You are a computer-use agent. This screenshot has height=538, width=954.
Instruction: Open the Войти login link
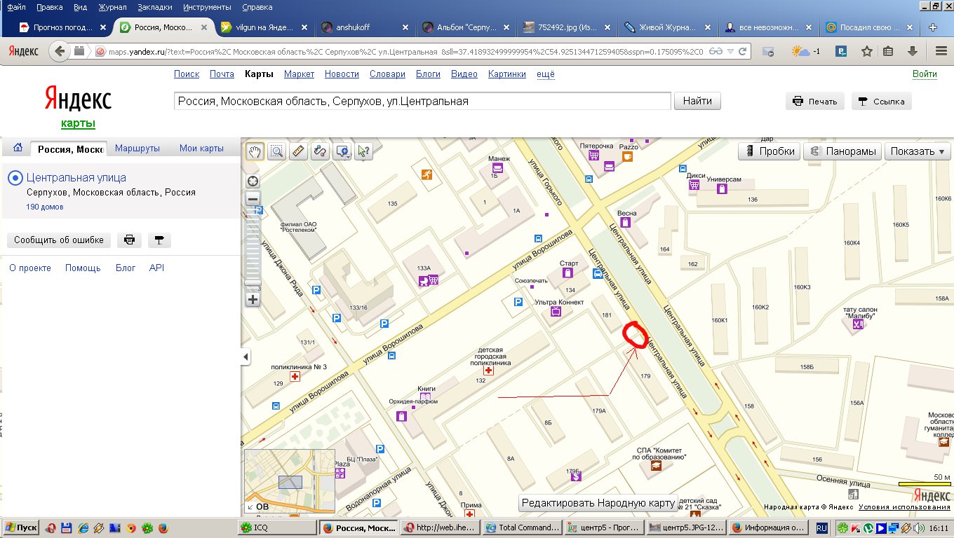pyautogui.click(x=925, y=74)
